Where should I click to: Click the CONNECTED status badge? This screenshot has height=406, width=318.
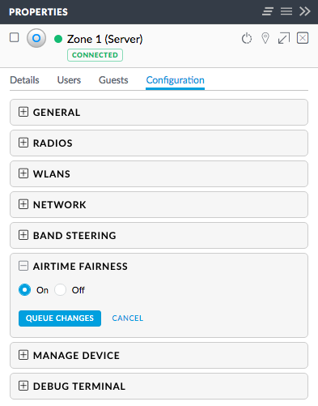click(x=95, y=55)
